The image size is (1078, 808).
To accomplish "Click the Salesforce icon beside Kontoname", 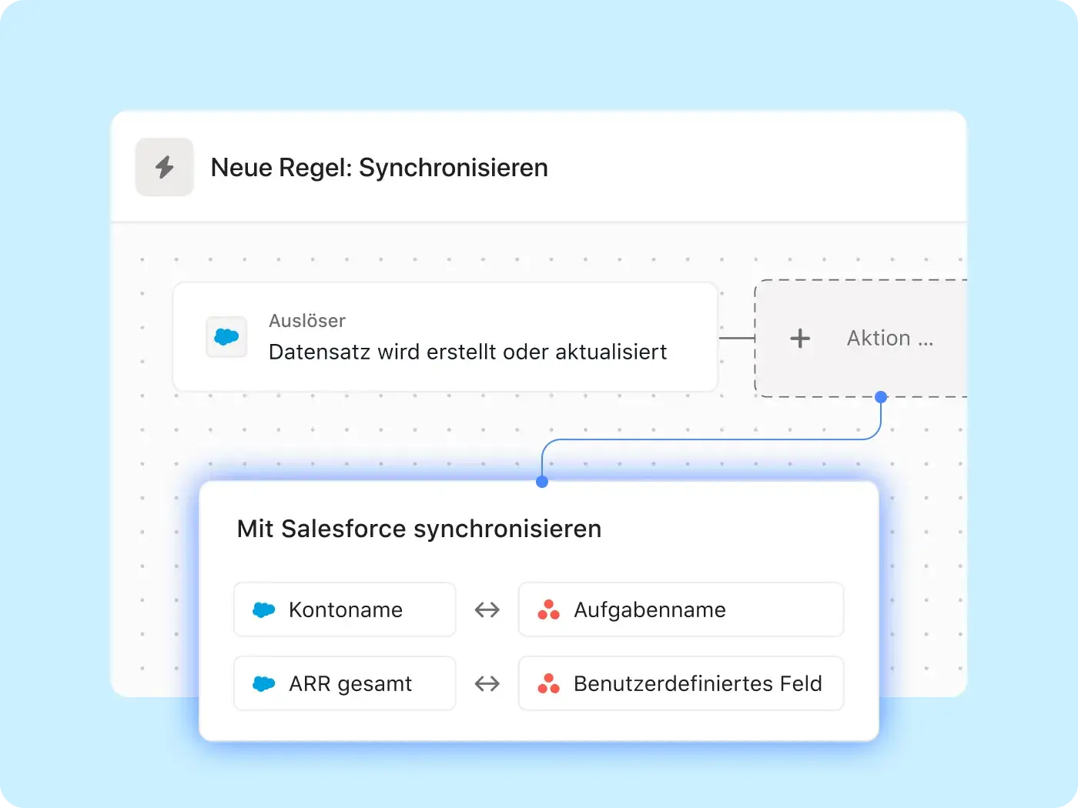I will [x=264, y=610].
